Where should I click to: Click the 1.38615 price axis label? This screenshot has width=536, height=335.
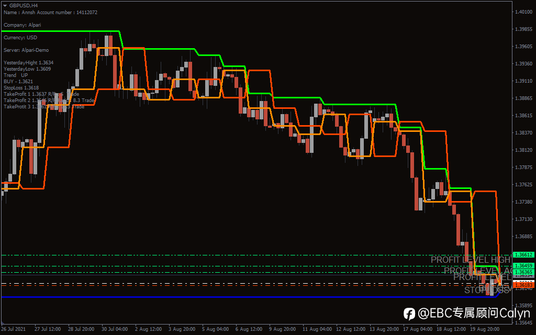[x=523, y=116]
